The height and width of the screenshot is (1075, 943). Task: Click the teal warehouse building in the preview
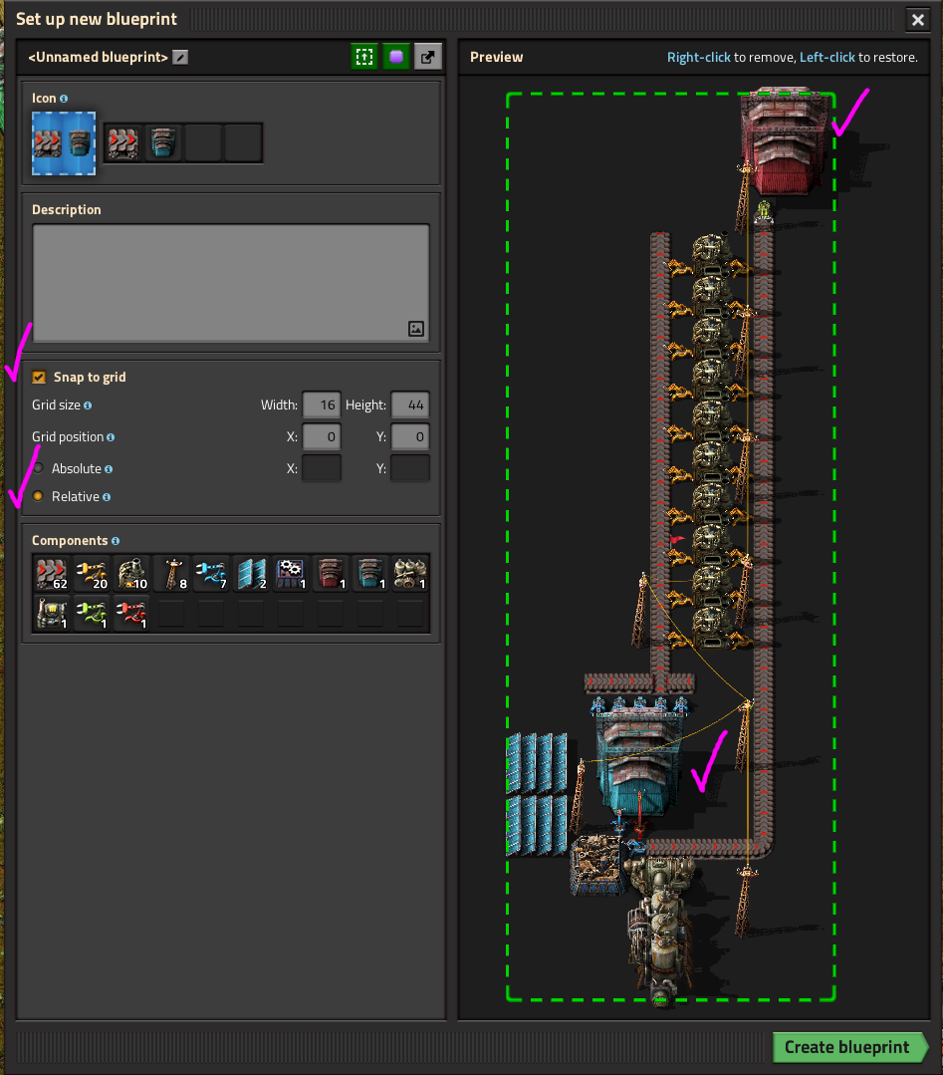click(x=640, y=763)
